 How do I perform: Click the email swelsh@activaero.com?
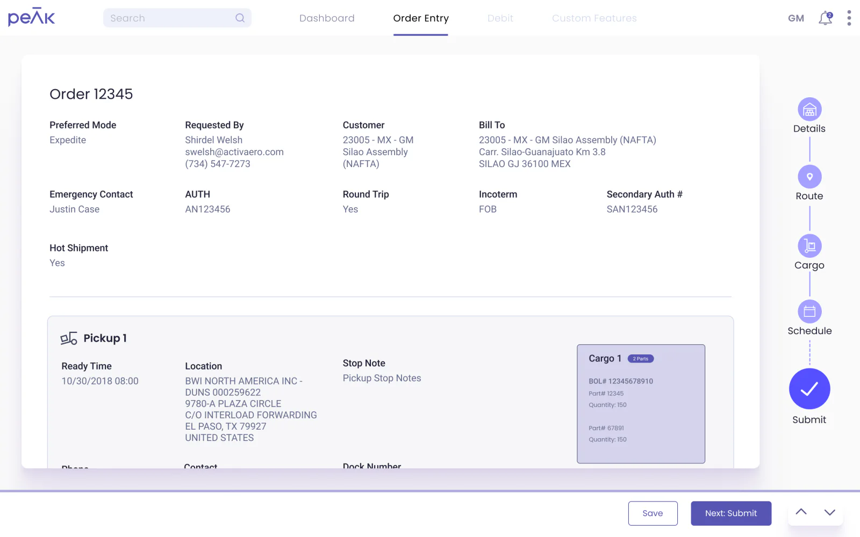234,152
